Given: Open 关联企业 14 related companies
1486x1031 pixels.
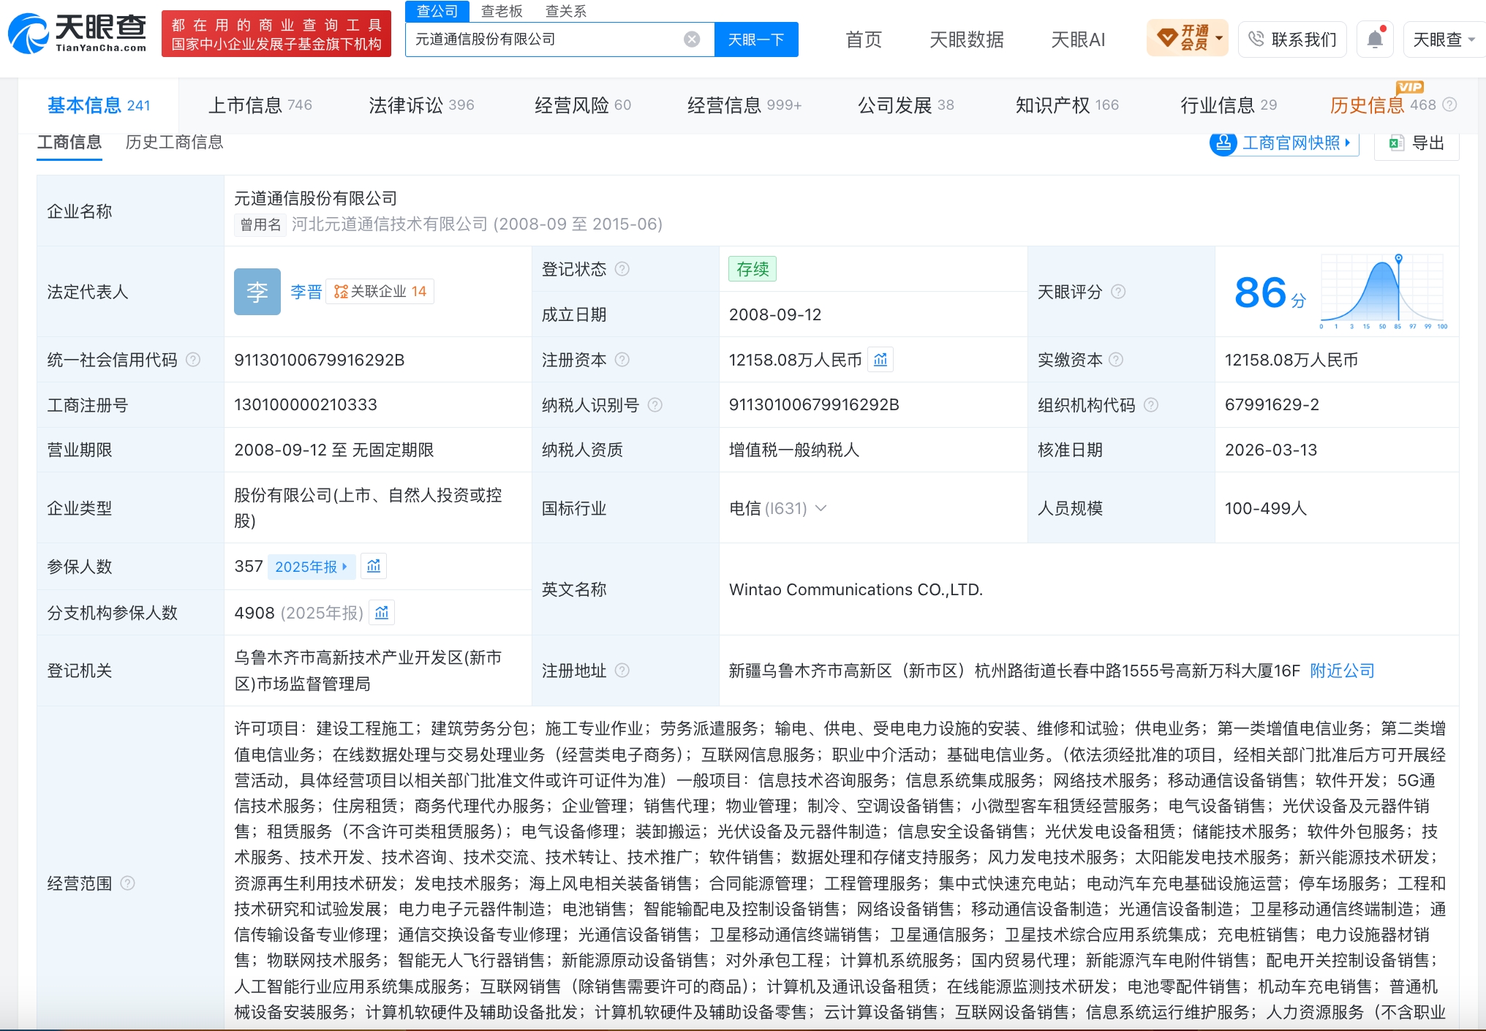Looking at the screenshot, I should pyautogui.click(x=380, y=292).
